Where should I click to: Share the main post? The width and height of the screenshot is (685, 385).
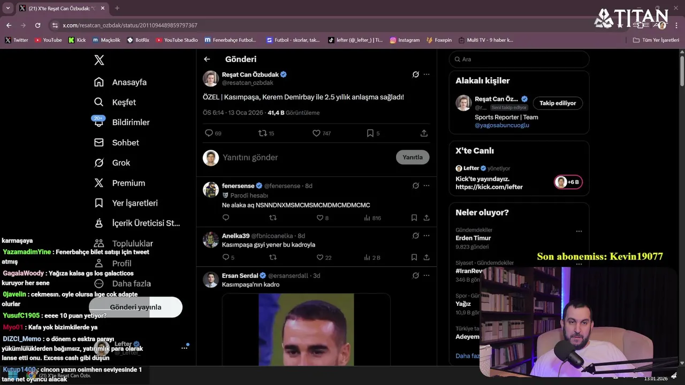[424, 133]
